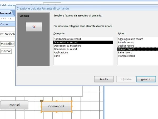Pick the 'Applicazione' category

(61, 53)
